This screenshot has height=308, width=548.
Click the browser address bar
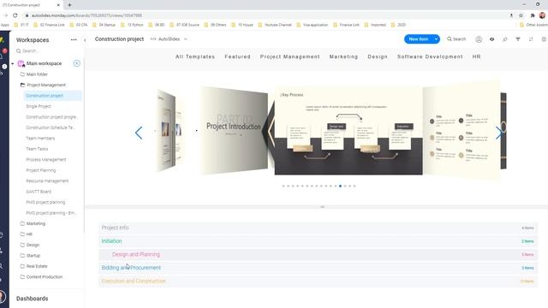(x=265, y=15)
